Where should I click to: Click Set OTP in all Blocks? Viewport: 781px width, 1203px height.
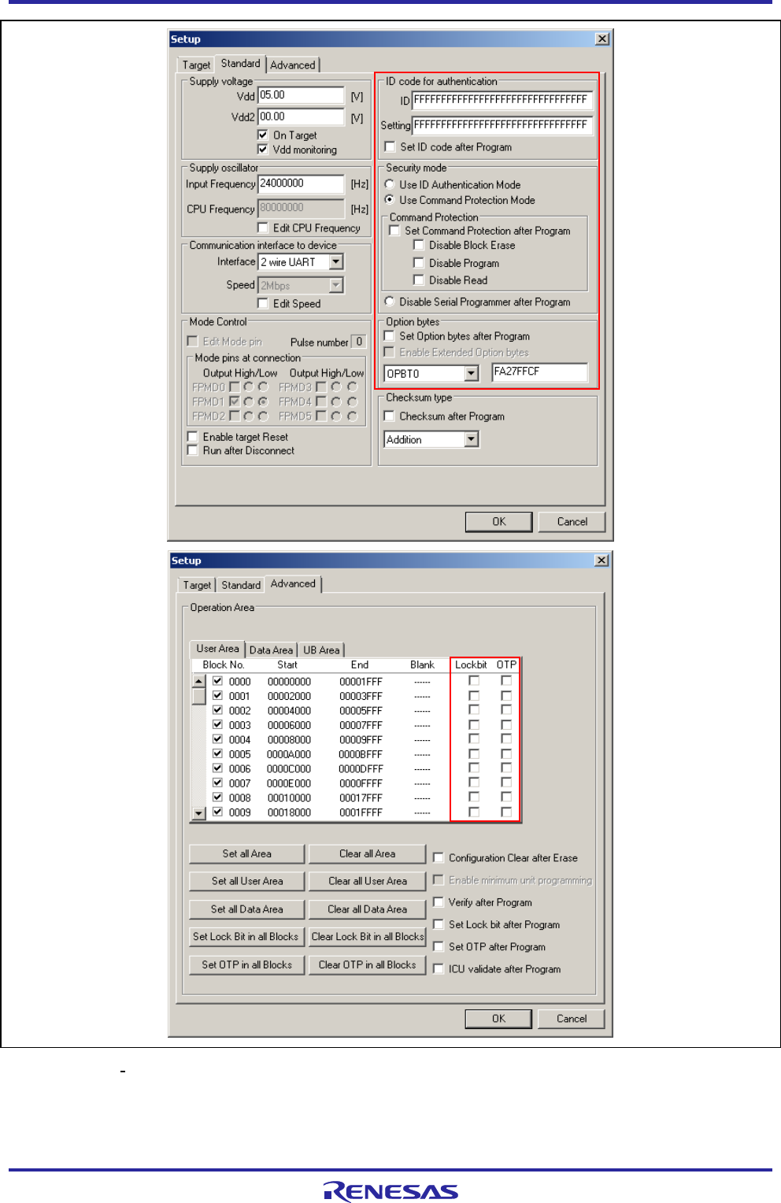(x=247, y=965)
